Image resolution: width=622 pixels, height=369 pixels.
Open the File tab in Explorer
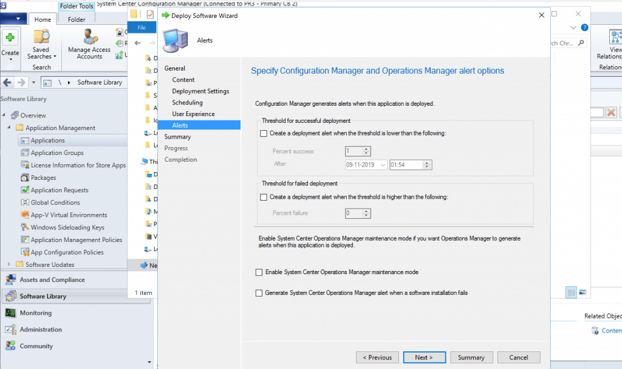[142, 27]
